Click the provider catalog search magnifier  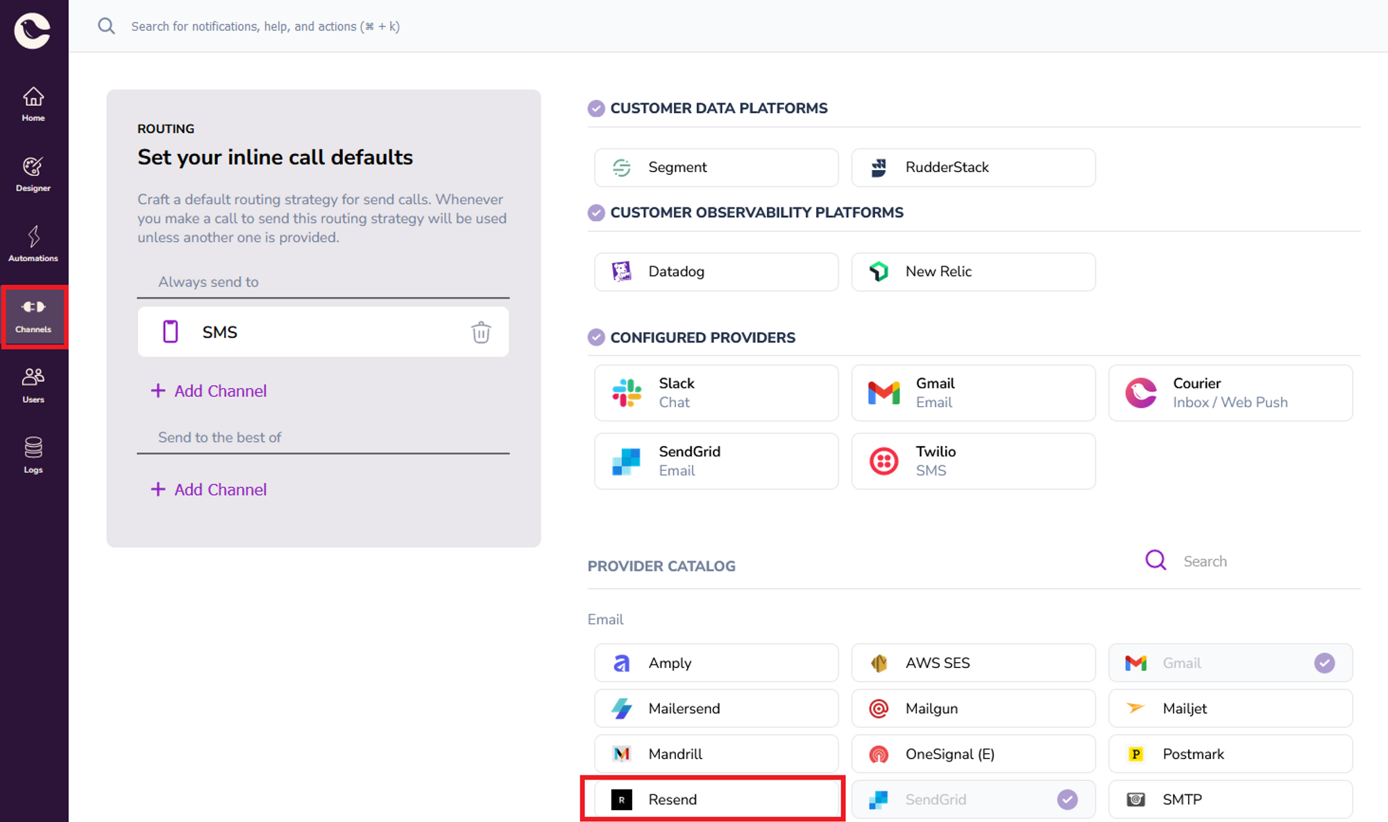pyautogui.click(x=1155, y=560)
